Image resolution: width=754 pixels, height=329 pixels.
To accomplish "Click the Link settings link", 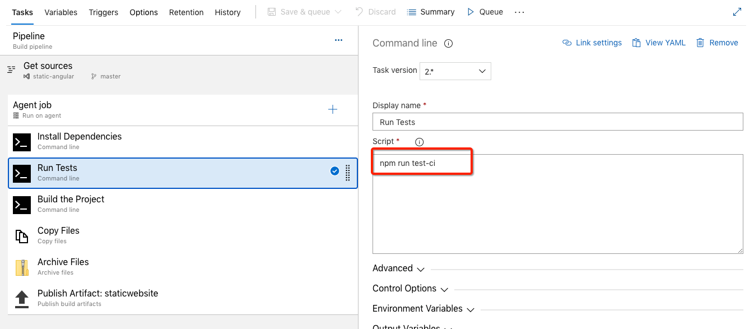I will pyautogui.click(x=592, y=43).
